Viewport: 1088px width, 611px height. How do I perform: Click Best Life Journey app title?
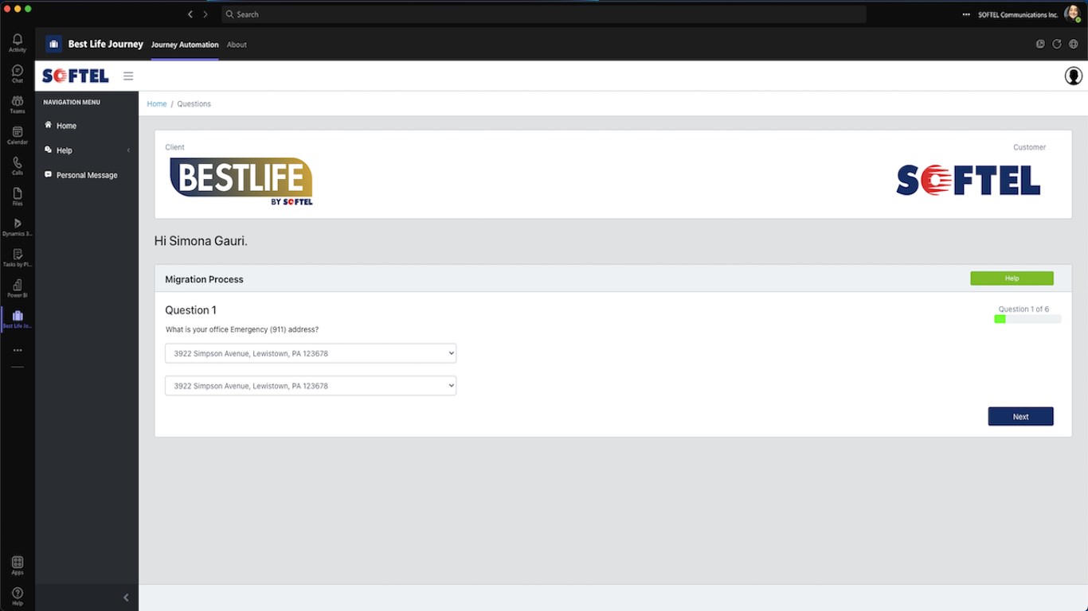106,44
